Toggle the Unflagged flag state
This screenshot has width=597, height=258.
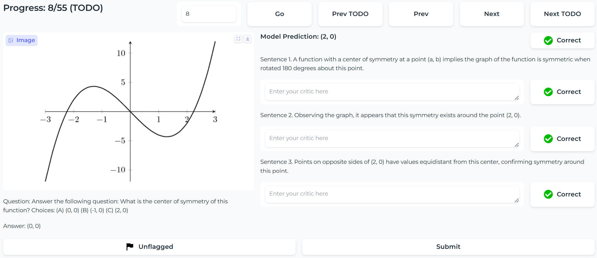149,247
